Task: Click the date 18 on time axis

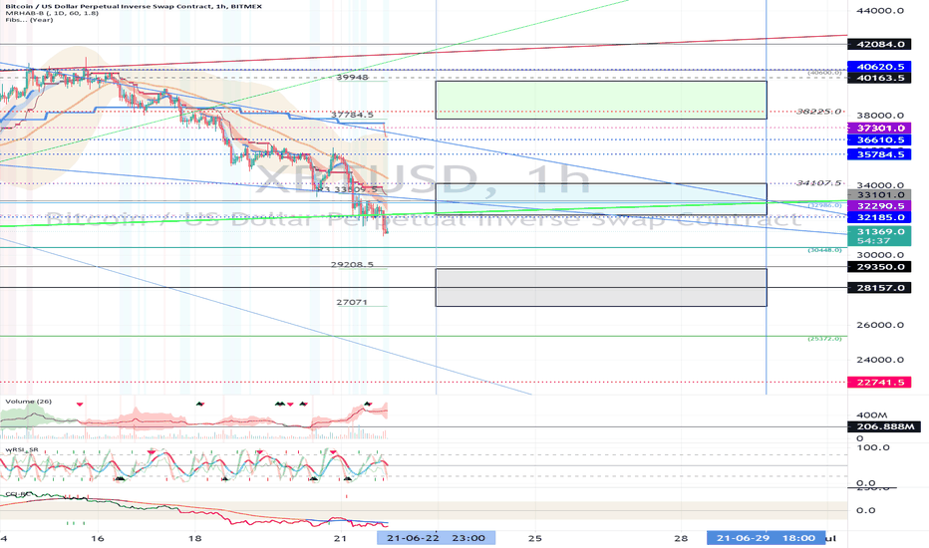Action: pyautogui.click(x=195, y=538)
